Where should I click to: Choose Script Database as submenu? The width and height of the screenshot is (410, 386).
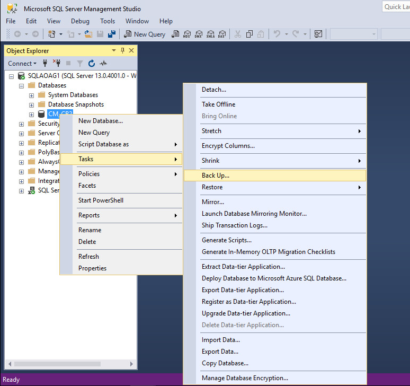[x=121, y=144]
